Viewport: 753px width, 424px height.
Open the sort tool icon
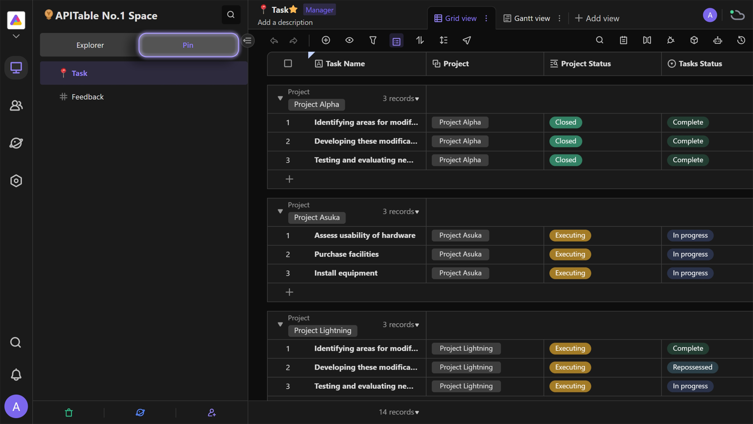pyautogui.click(x=420, y=40)
